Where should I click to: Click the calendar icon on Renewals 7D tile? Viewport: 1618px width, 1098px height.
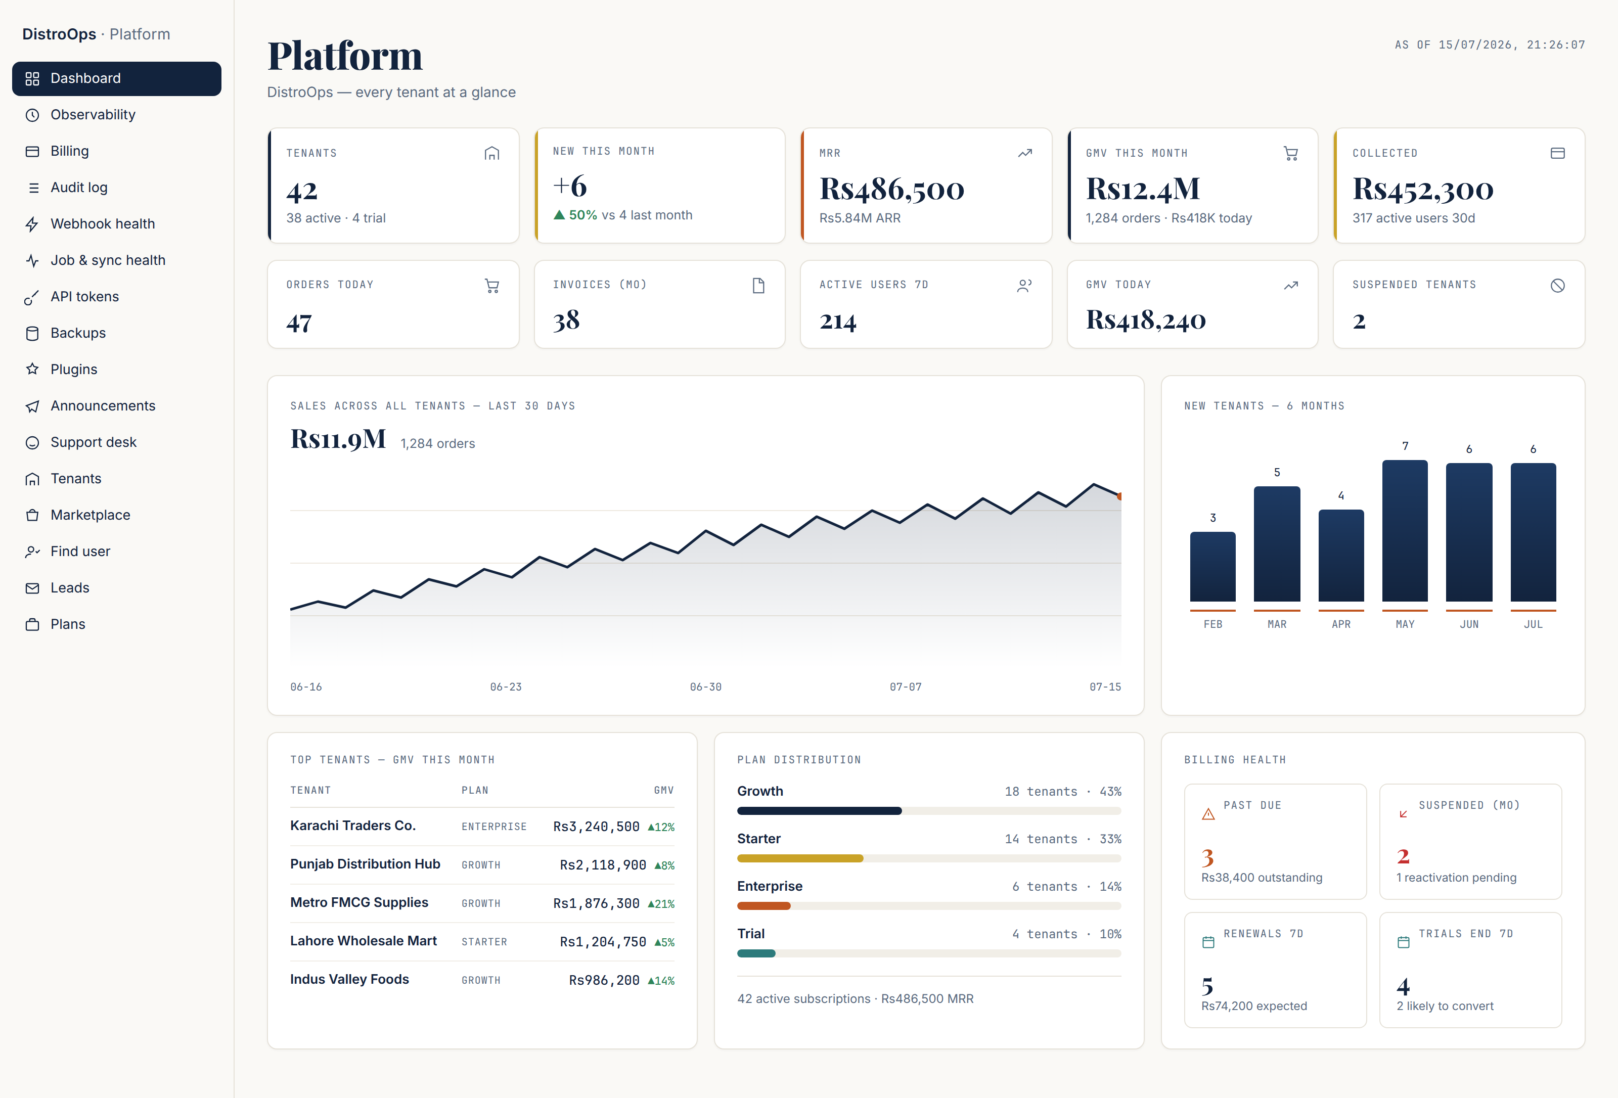[1208, 942]
